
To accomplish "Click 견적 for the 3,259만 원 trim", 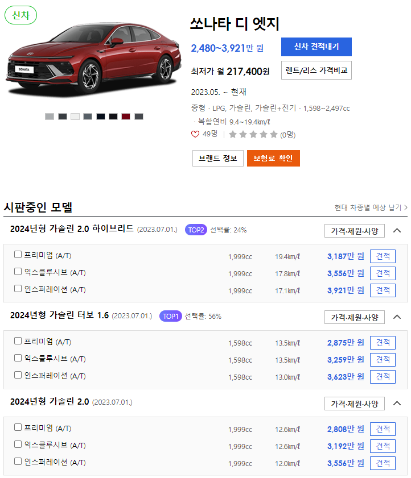I will (383, 360).
